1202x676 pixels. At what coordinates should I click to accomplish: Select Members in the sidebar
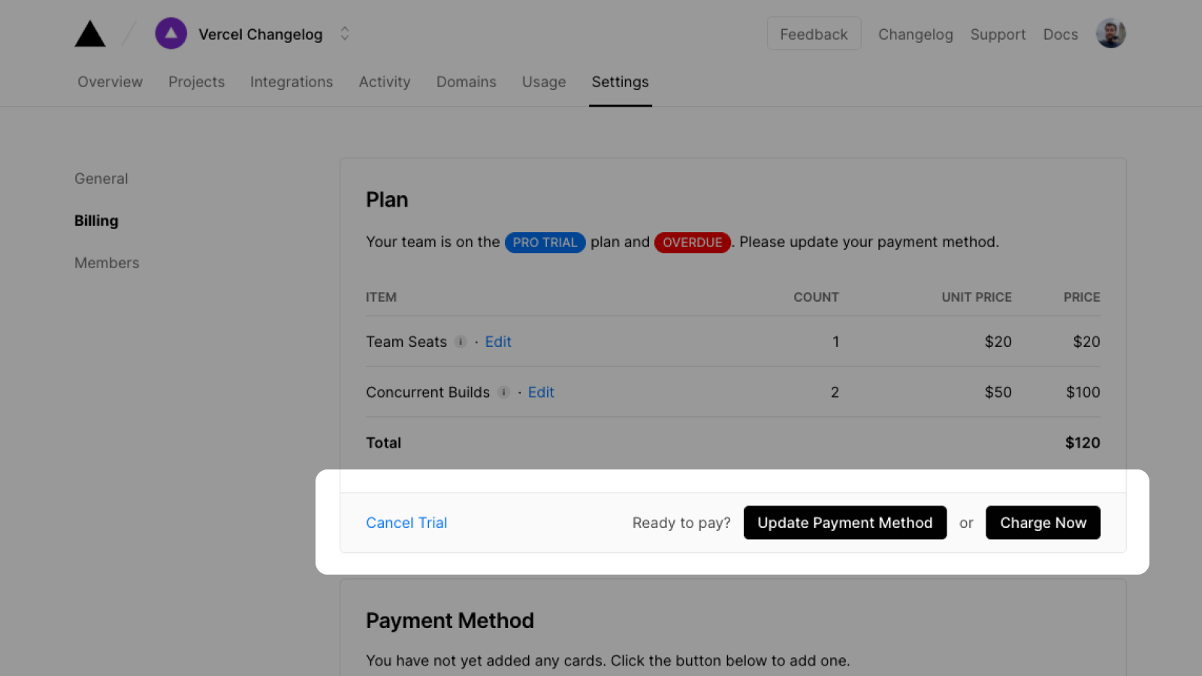click(x=107, y=263)
